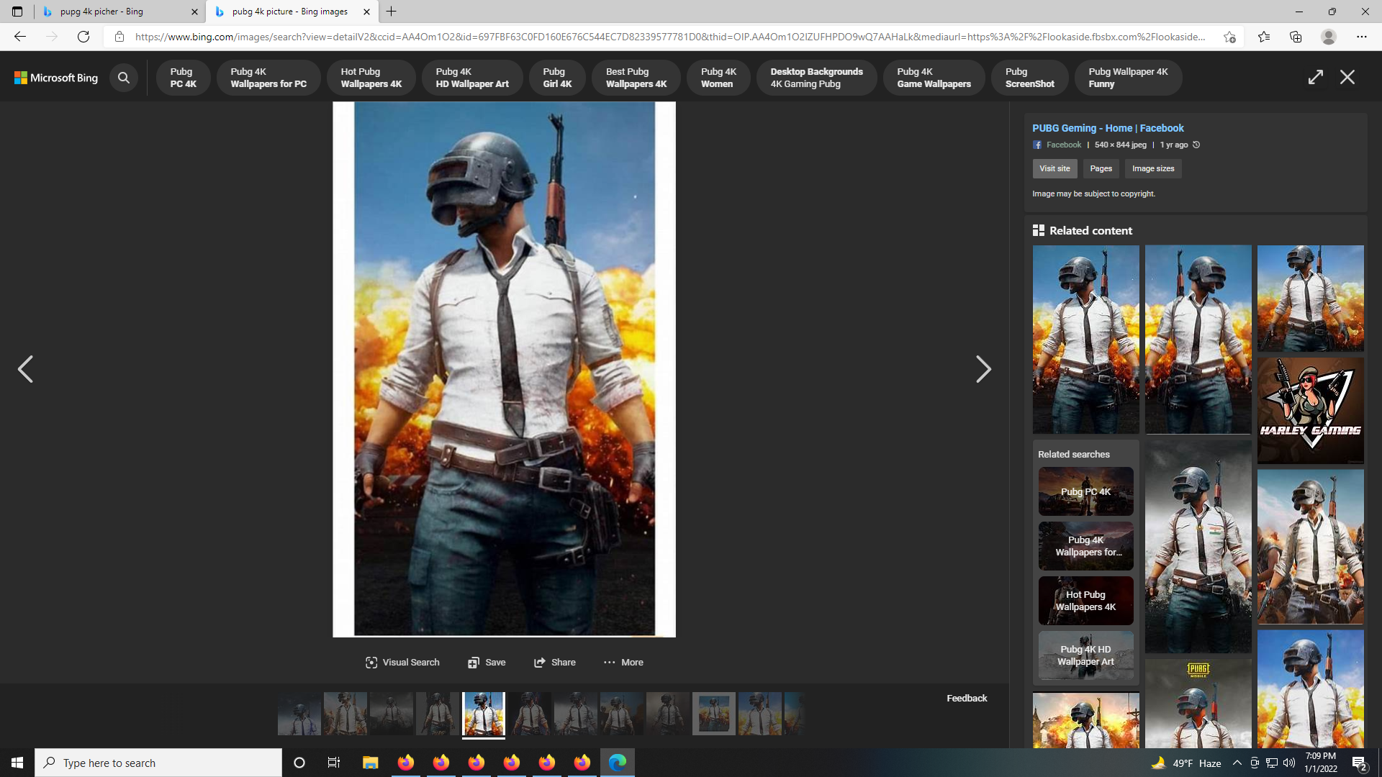The height and width of the screenshot is (777, 1382).
Task: Select Pubg Wallpaper 4K Funny chip
Action: pos(1128,78)
